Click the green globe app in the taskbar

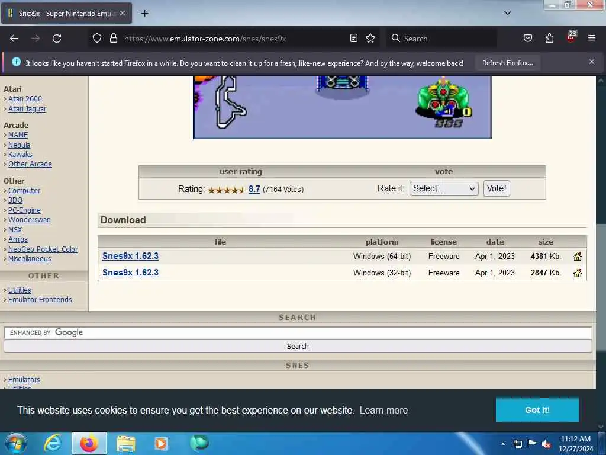(199, 443)
